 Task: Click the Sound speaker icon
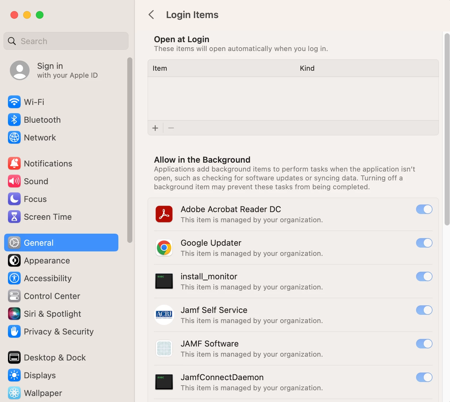[x=14, y=181]
